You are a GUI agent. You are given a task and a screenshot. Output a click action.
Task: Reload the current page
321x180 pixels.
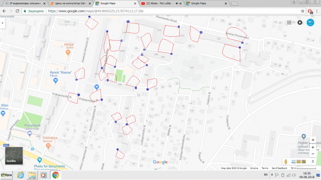pos(17,11)
